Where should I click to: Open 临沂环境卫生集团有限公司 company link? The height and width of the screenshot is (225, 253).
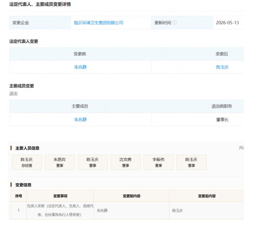(98, 23)
